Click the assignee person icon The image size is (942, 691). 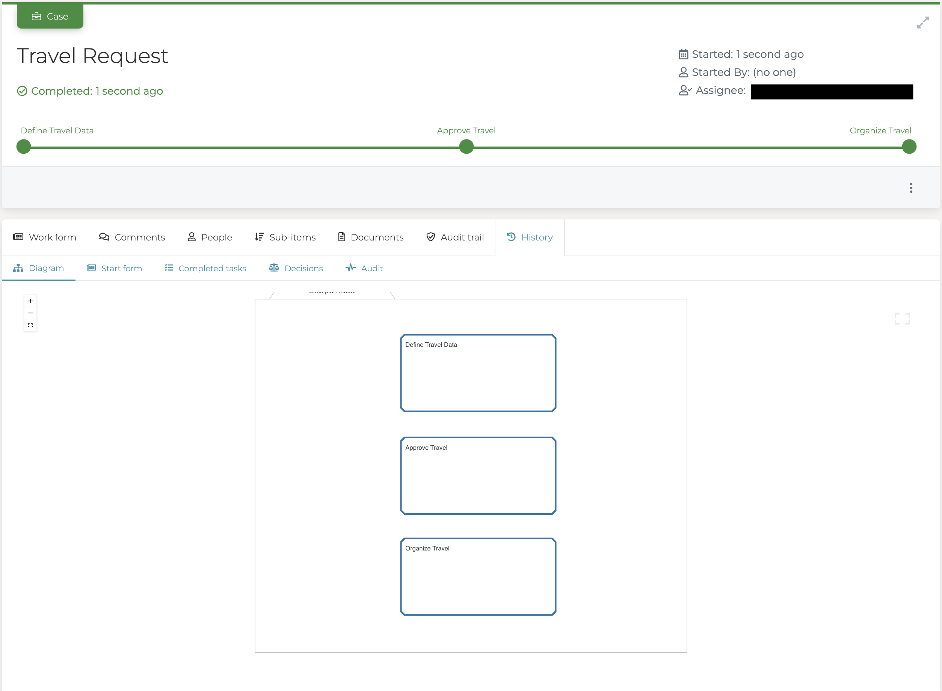point(684,90)
